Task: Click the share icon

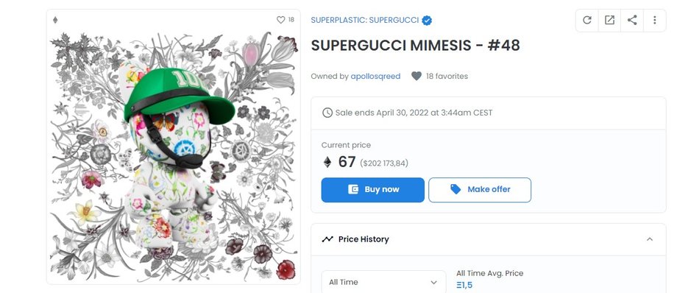Action: 632,21
